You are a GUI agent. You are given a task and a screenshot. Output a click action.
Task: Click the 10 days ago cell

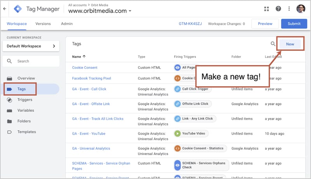(x=274, y=134)
